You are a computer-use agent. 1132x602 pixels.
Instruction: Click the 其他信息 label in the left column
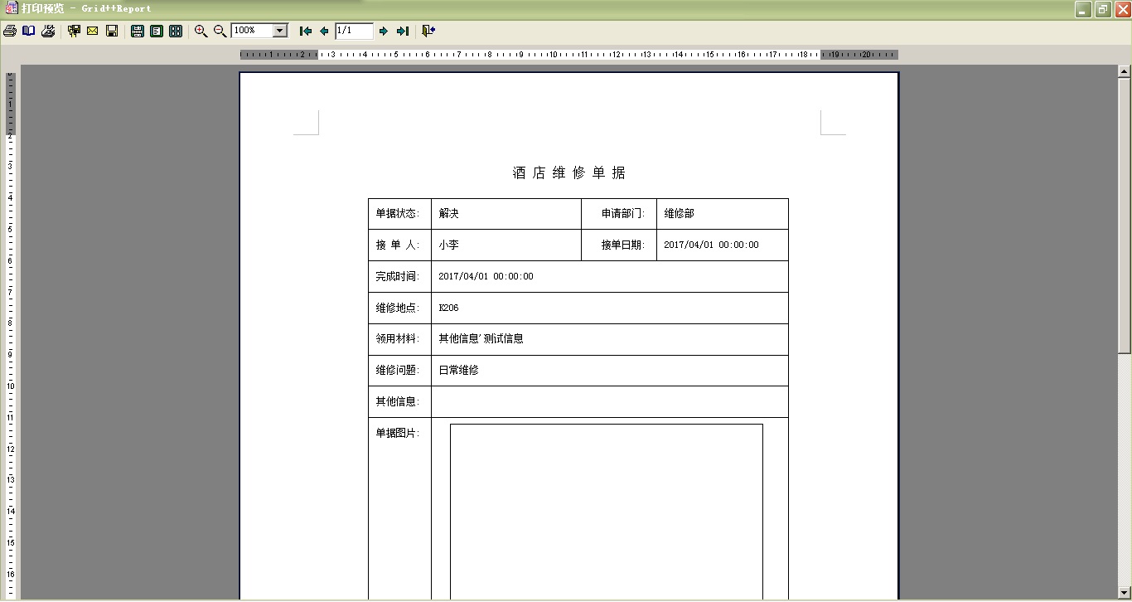tap(398, 402)
